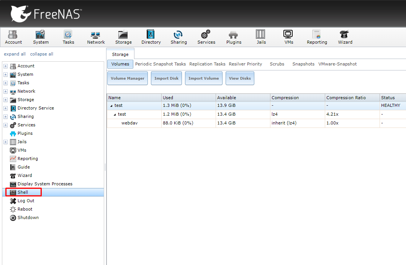Switch to Resilver Priority tab
Image resolution: width=406 pixels, height=265 pixels.
(x=245, y=64)
